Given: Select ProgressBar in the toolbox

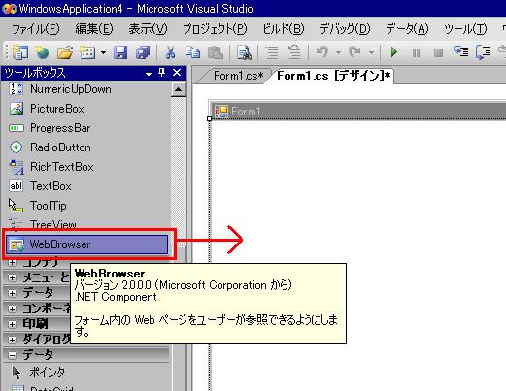Looking at the screenshot, I should pyautogui.click(x=85, y=128).
